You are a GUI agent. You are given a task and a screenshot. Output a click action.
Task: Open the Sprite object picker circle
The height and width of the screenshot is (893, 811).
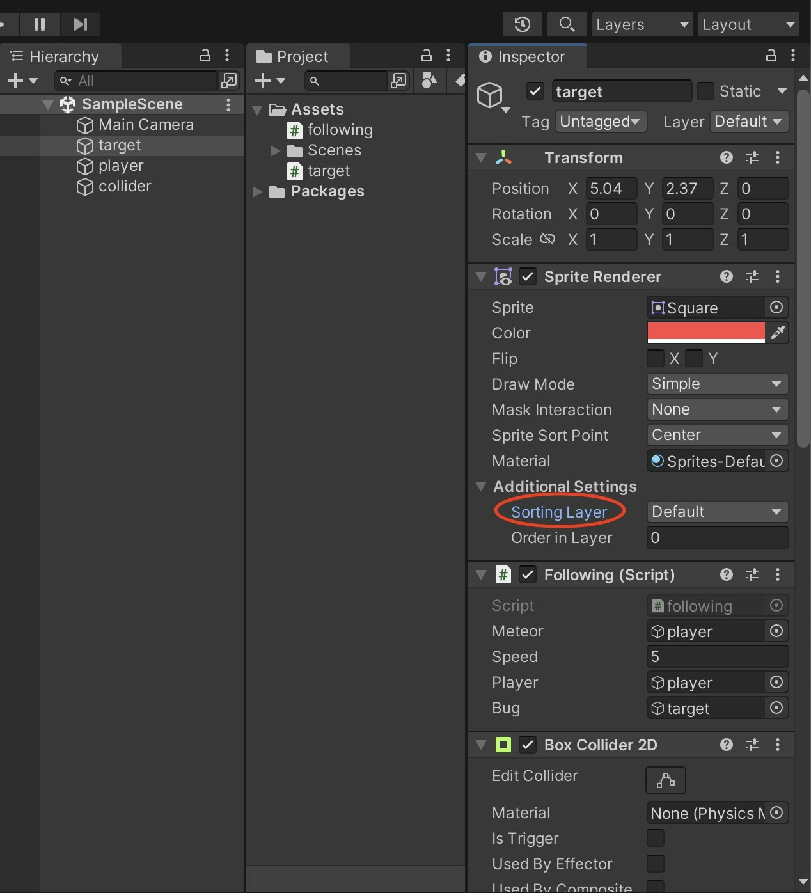(776, 308)
